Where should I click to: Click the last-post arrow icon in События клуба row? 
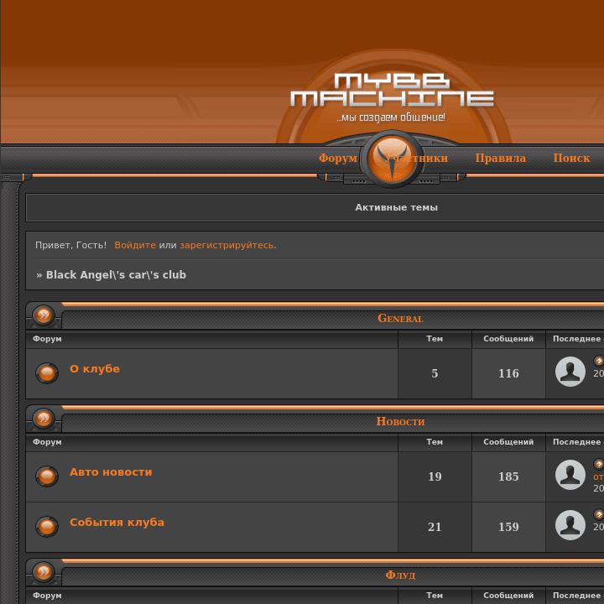599,514
